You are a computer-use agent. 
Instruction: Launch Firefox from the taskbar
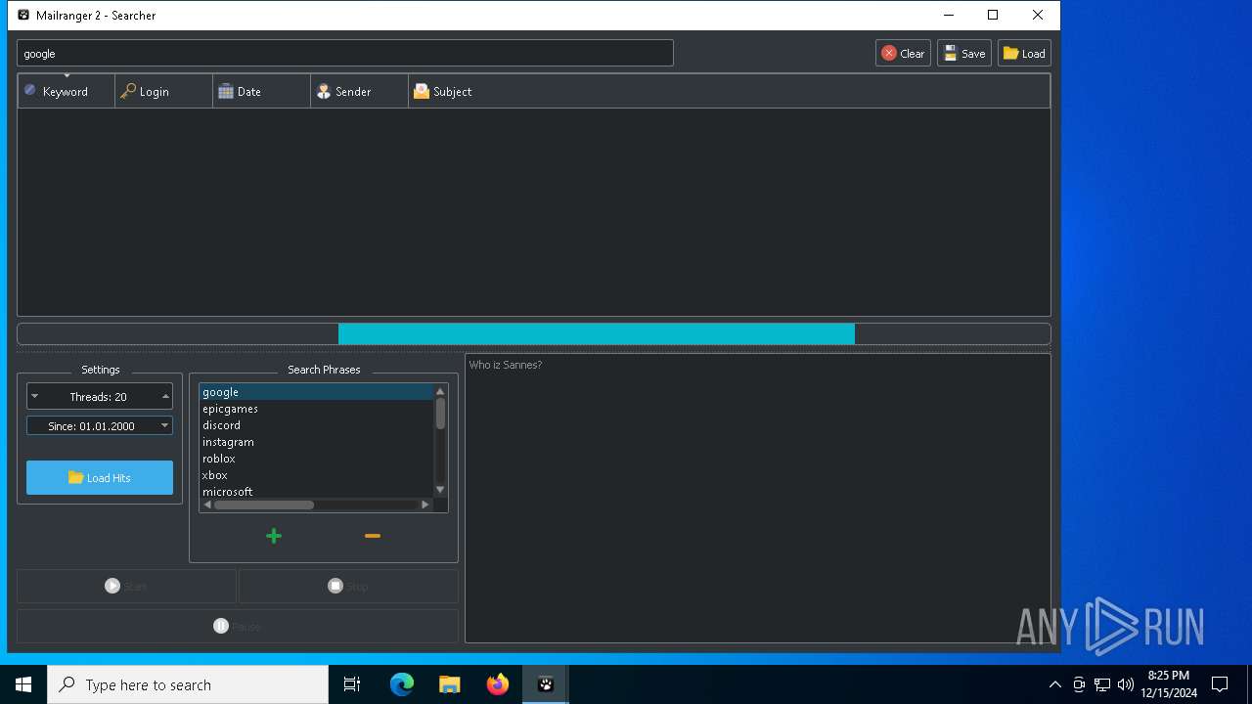click(498, 684)
